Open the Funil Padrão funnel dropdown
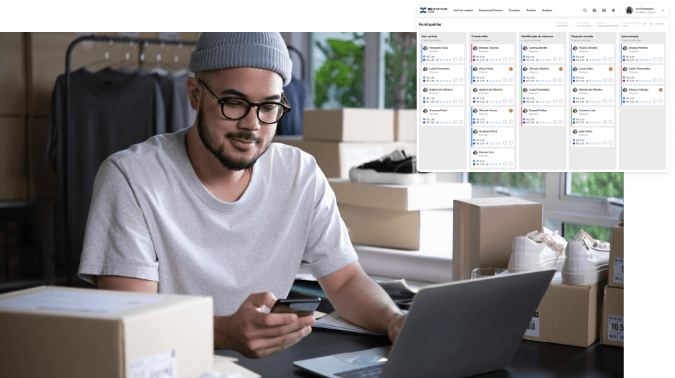 coord(565,25)
